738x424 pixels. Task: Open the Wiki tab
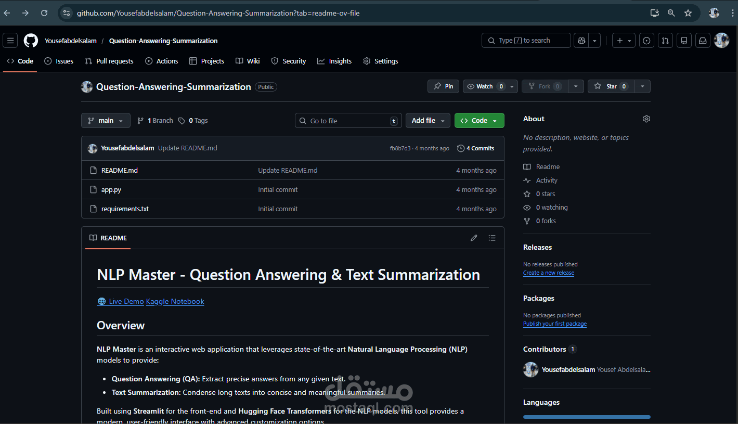pos(248,61)
